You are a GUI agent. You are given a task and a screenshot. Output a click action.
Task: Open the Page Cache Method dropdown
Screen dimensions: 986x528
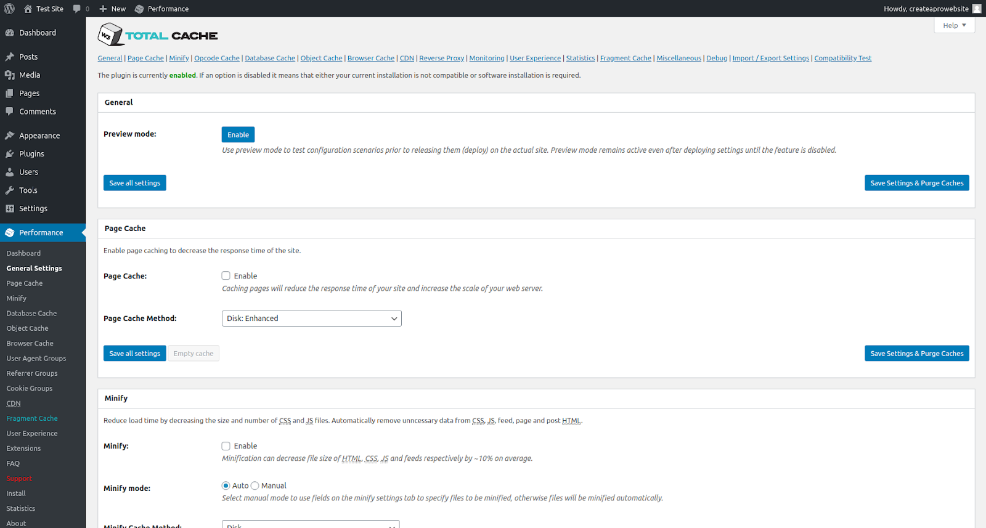tap(312, 319)
